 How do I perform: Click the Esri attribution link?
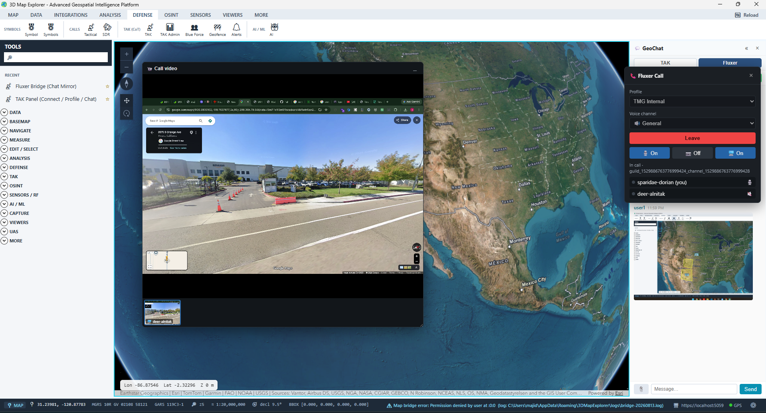coord(619,393)
